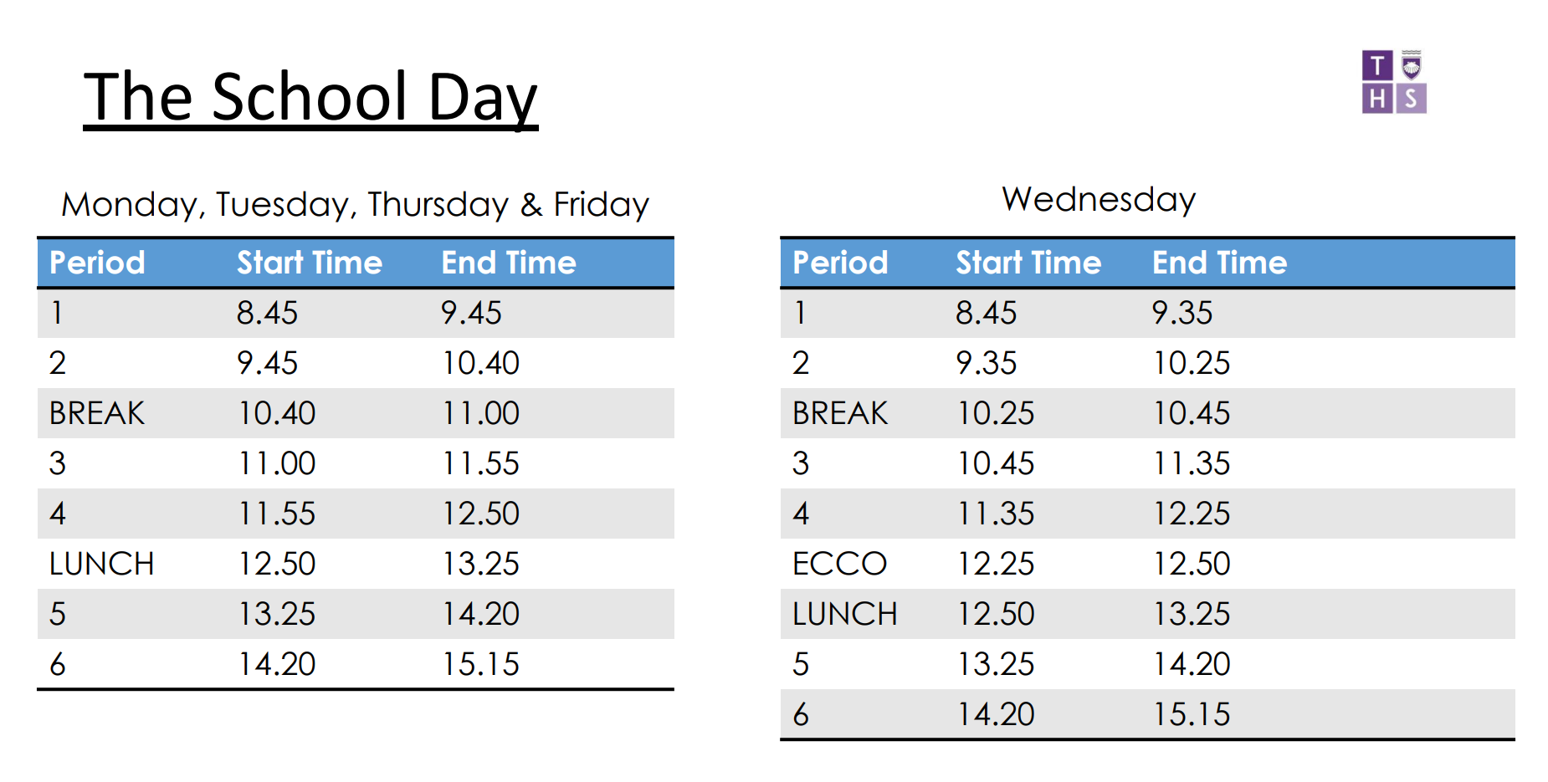The height and width of the screenshot is (782, 1548).
Task: Click 9.35 end time for Wednesday period 1
Action: click(x=1182, y=313)
